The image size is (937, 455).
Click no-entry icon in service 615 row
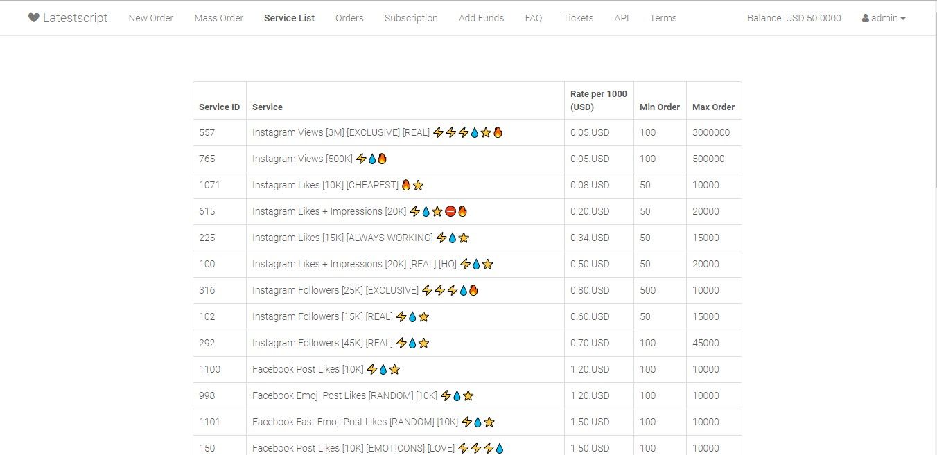click(x=450, y=211)
